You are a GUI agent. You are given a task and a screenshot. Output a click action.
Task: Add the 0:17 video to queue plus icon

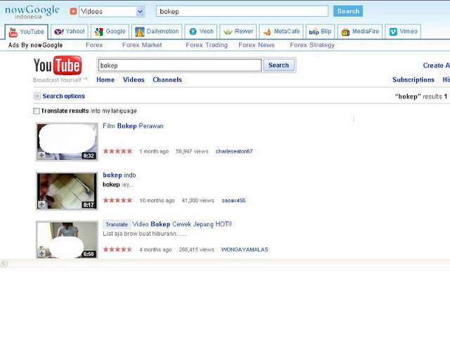click(41, 204)
